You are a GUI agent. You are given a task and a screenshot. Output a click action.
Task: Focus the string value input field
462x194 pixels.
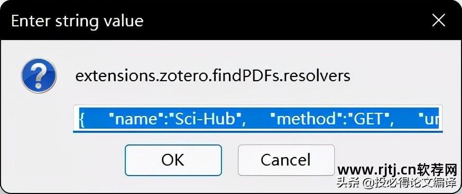[x=258, y=119]
